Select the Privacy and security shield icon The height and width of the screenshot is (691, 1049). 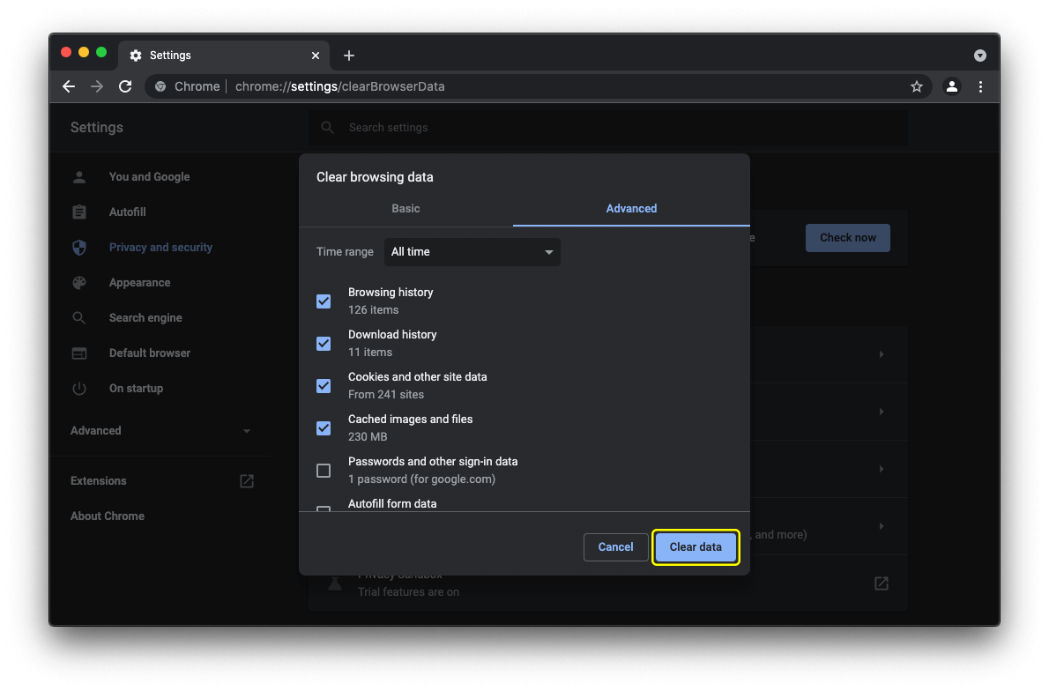[79, 248]
